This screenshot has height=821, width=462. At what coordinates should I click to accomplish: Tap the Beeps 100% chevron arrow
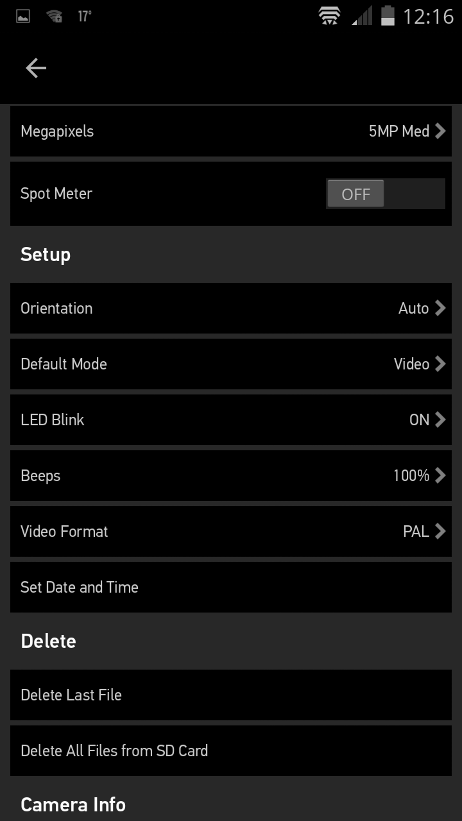click(440, 475)
